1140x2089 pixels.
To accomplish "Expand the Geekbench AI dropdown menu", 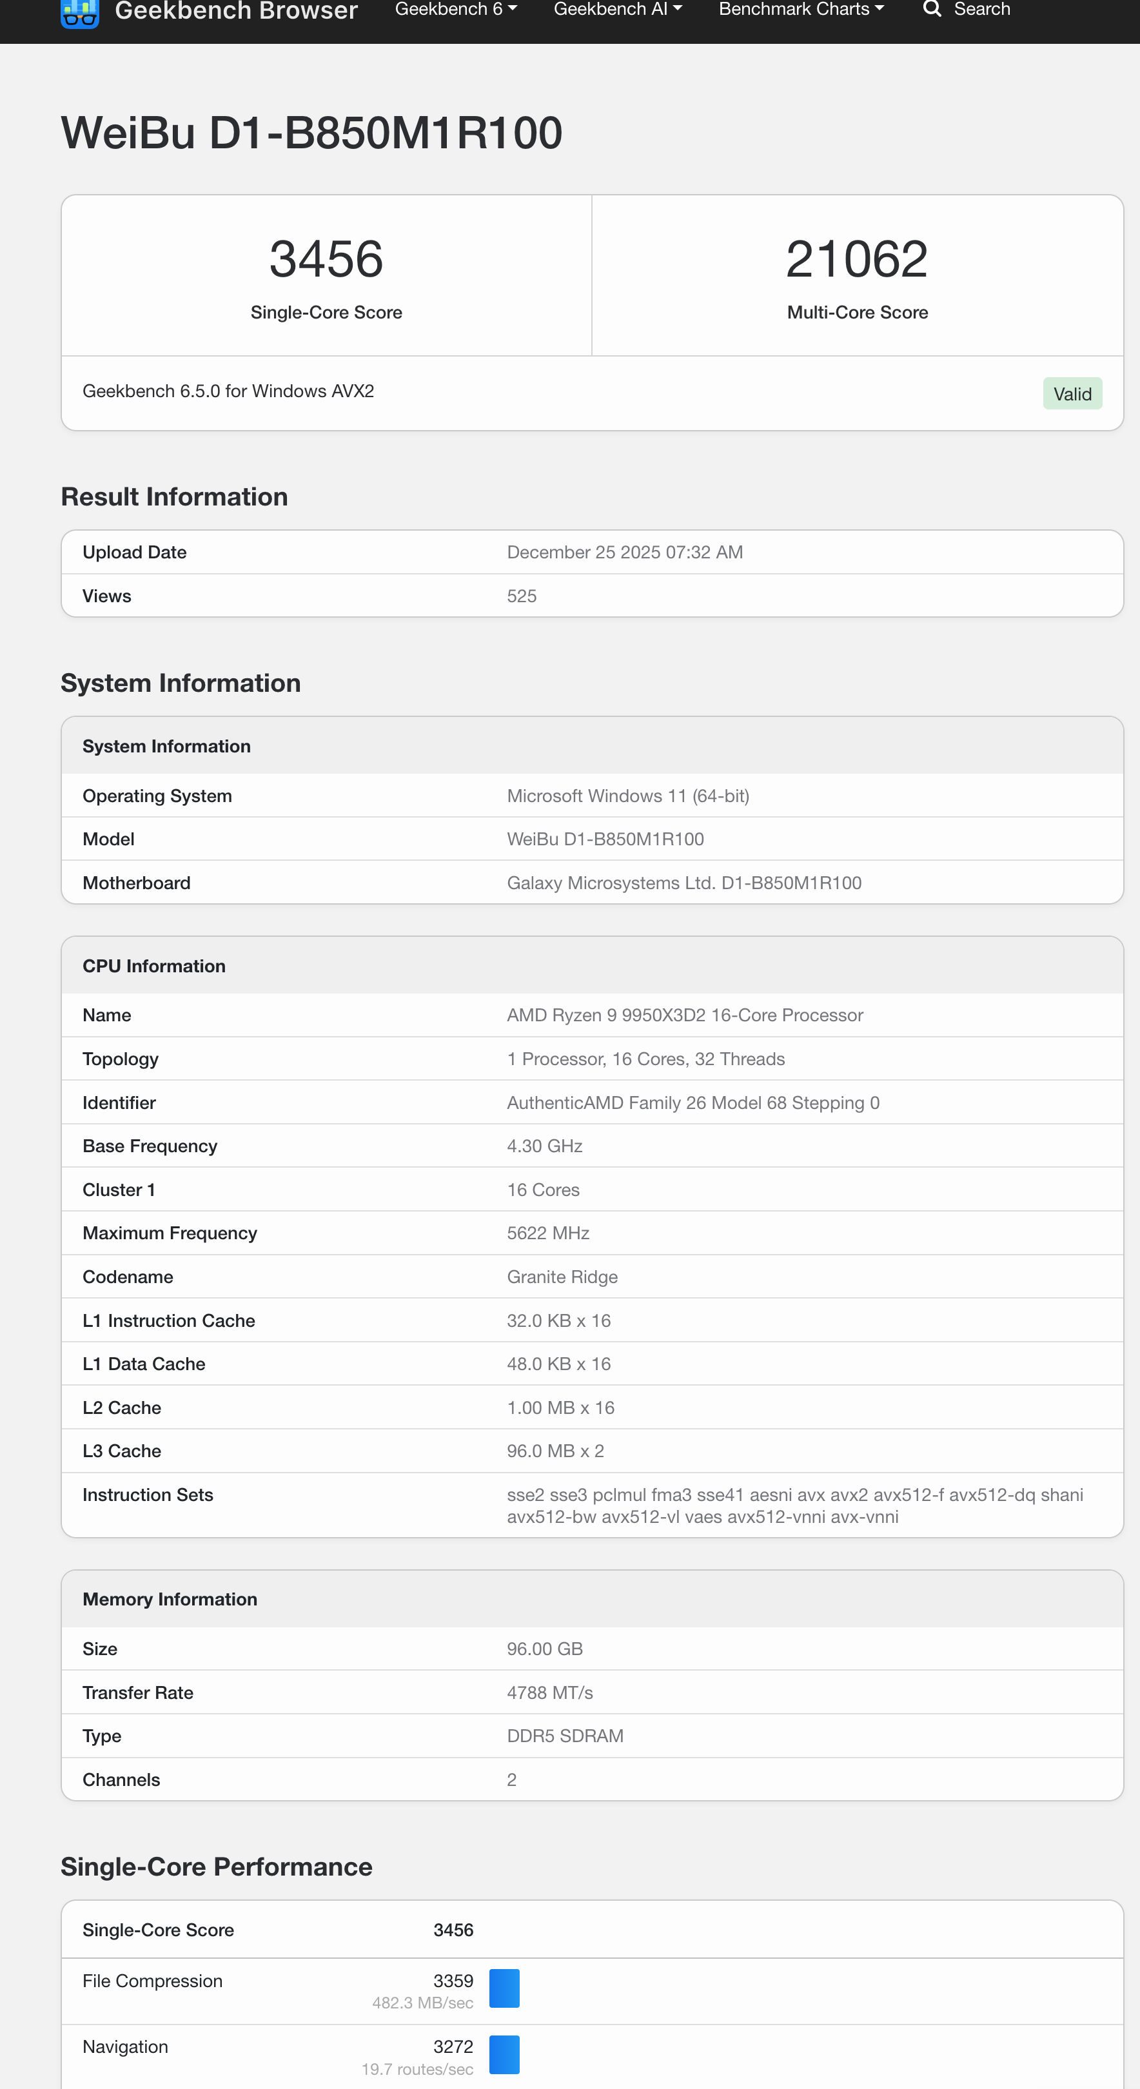I will (618, 9).
